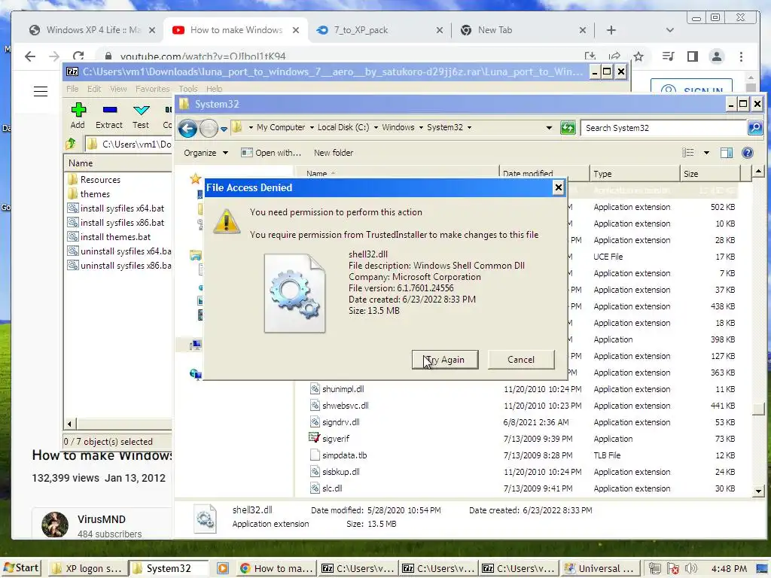
Task: Open the 7-Zip File menu
Action: click(72, 89)
